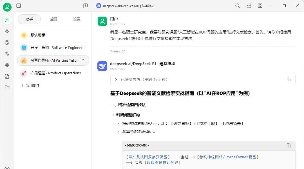Switch to the 助手 tab
304x169 pixels.
[29, 19]
